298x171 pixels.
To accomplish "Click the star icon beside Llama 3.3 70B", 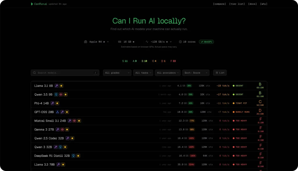I will tap(63, 164).
